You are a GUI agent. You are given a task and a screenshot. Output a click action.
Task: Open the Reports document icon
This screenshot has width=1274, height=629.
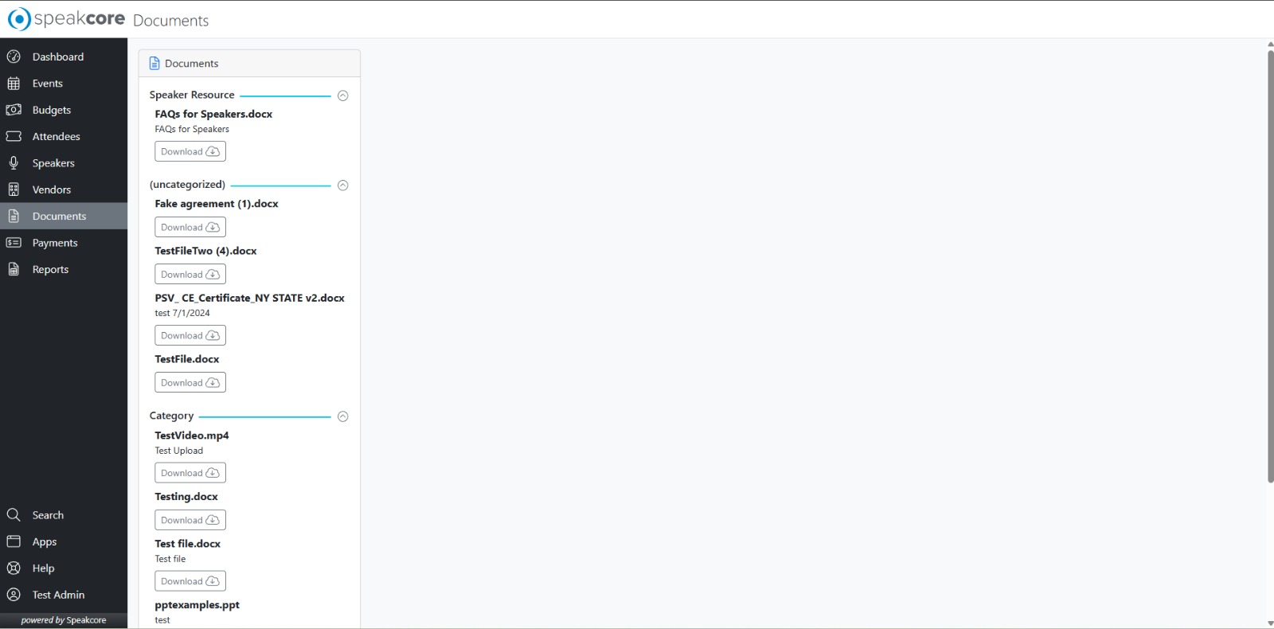coord(14,269)
